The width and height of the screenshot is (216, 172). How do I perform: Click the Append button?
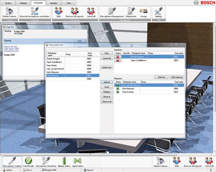pos(107,82)
